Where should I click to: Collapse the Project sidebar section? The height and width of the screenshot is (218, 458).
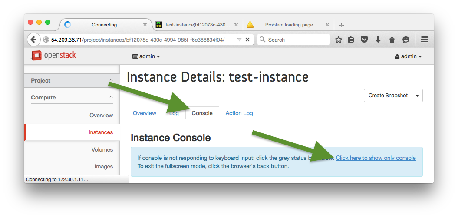tap(111, 80)
